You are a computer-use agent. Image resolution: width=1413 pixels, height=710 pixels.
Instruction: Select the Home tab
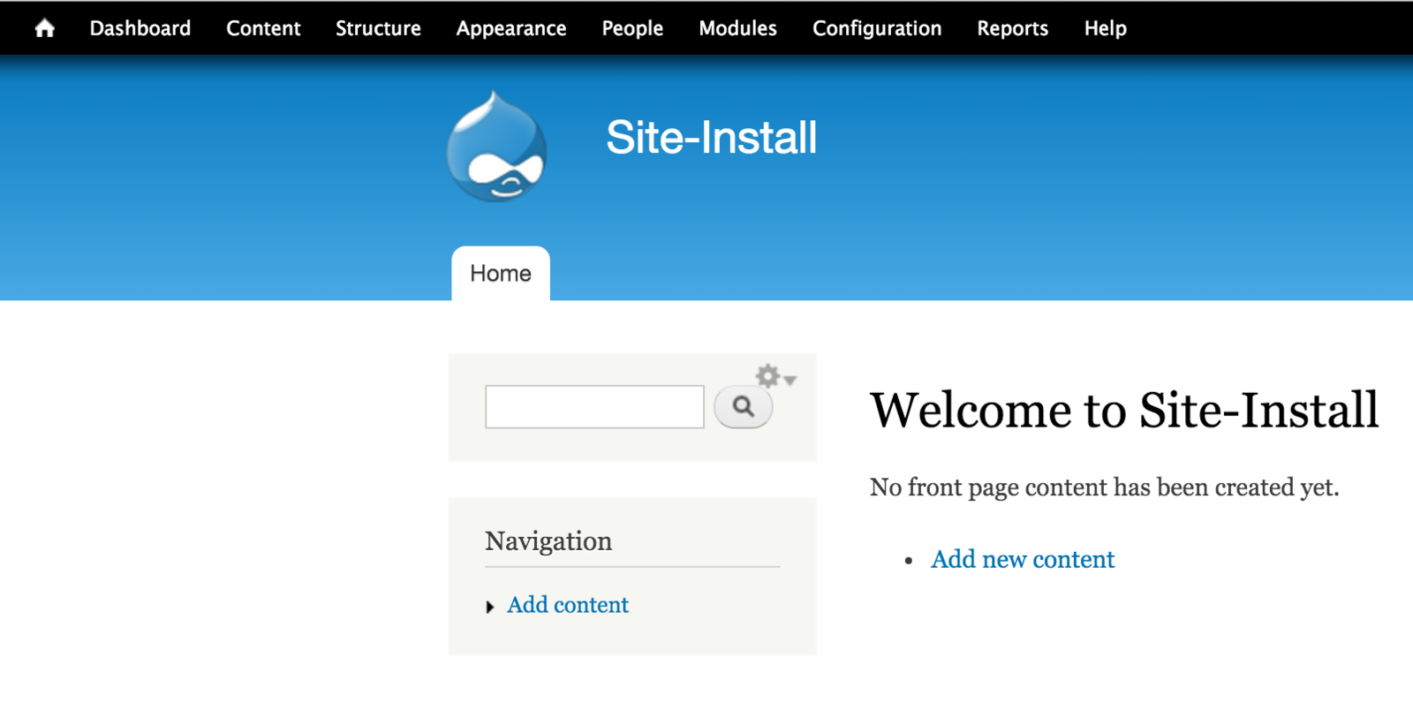point(501,274)
